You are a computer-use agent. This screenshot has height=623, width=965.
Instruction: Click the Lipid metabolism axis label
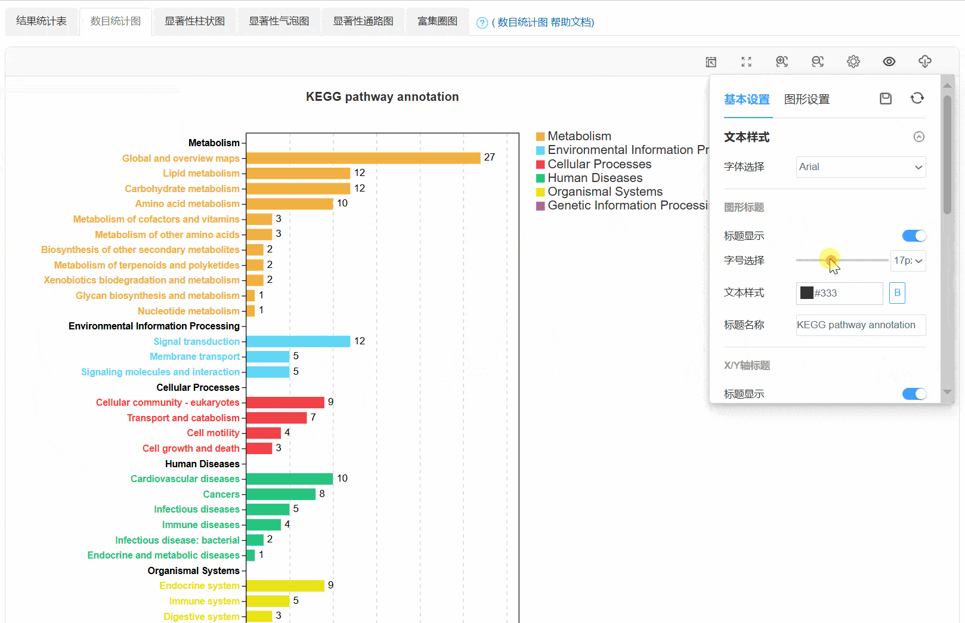pos(201,173)
